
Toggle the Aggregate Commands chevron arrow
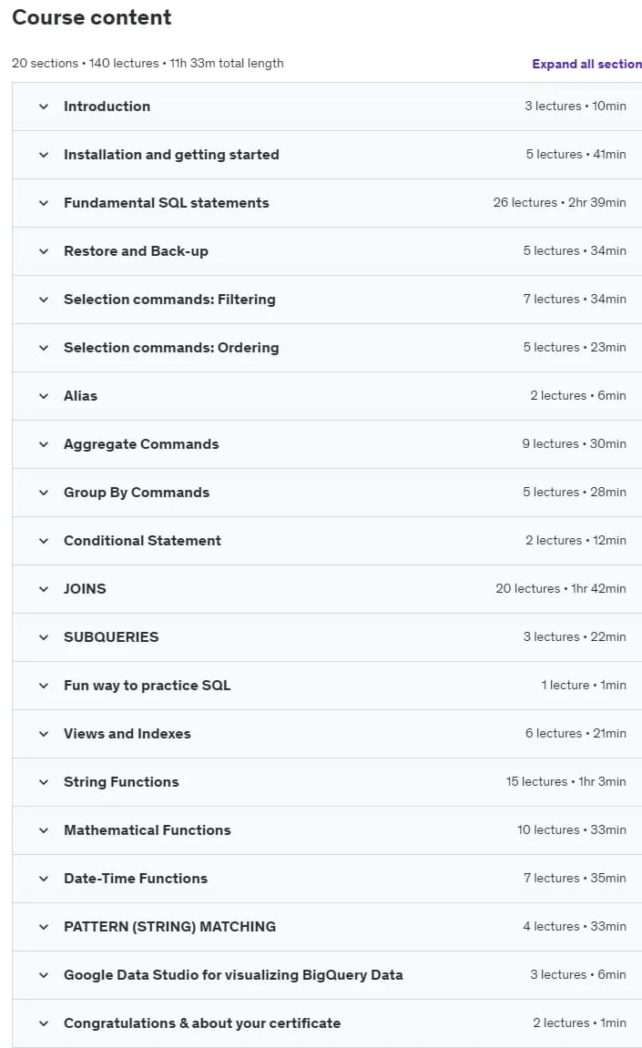coord(44,444)
